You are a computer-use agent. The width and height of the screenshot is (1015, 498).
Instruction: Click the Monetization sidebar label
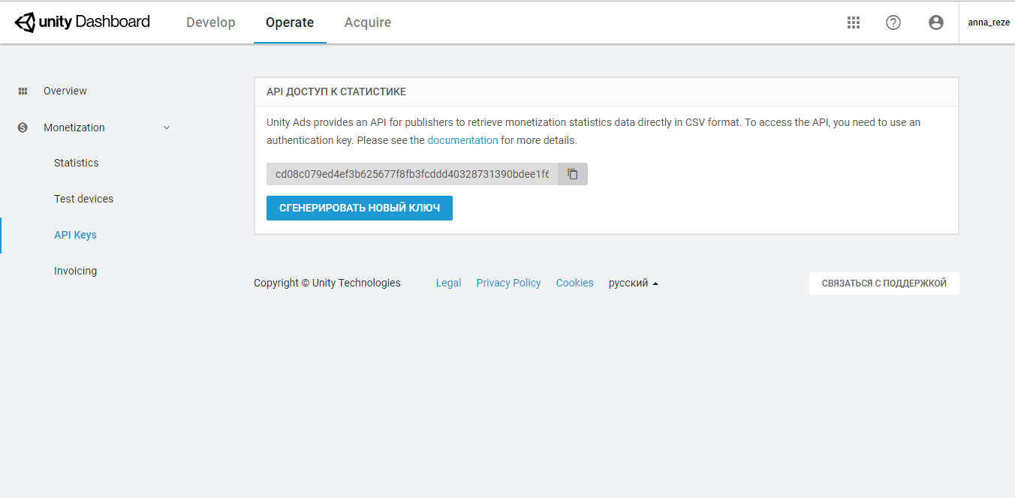[74, 127]
